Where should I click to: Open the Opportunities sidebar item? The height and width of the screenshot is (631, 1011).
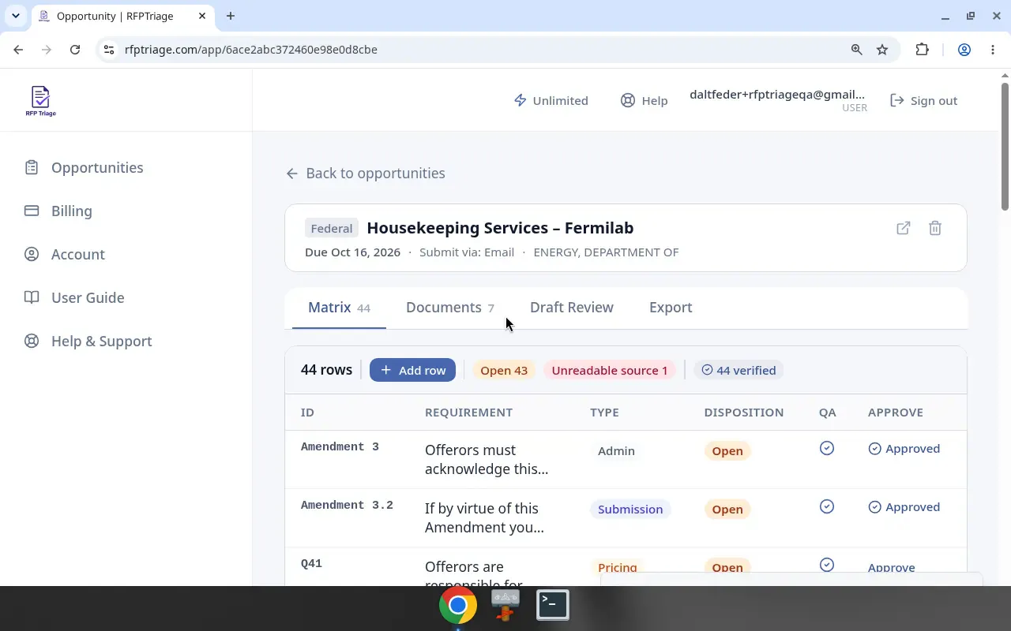click(x=85, y=167)
